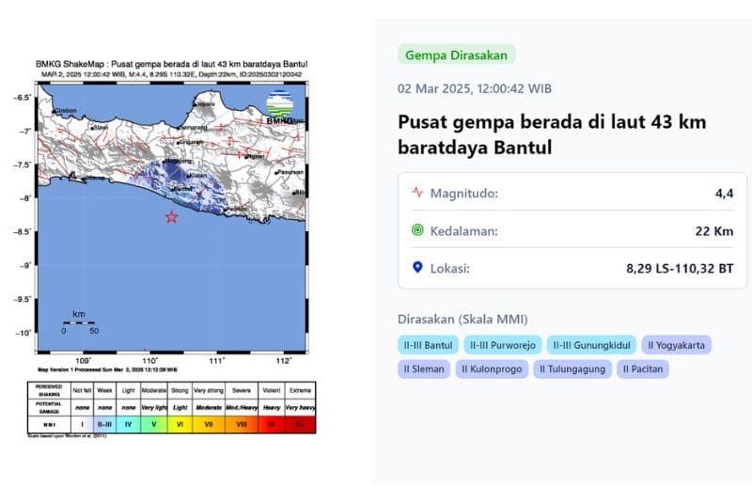
Task: Click the 'POTENTIAL DAMAGE' legend row header
Action: [49, 408]
